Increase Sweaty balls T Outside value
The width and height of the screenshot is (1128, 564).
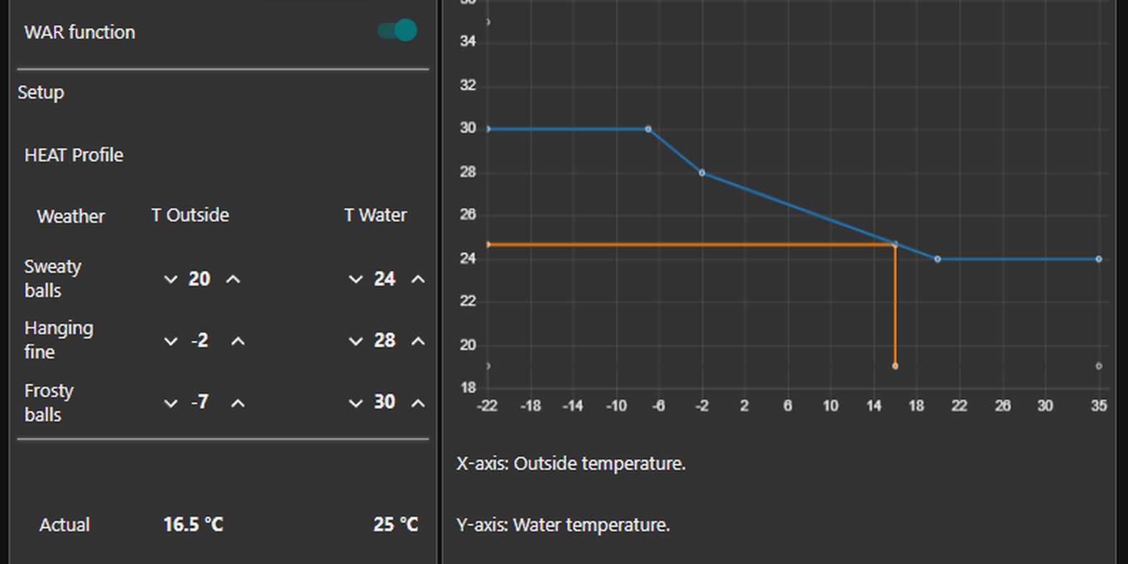tap(233, 279)
